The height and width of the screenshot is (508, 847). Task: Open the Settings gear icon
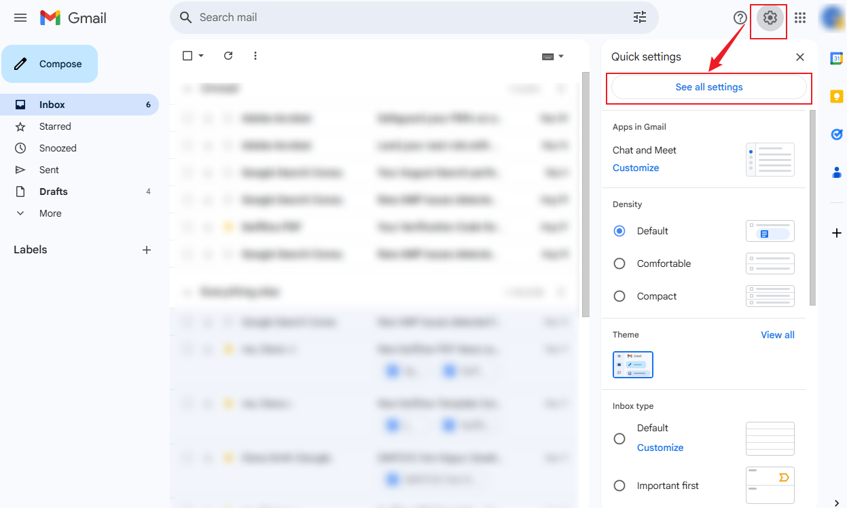770,18
